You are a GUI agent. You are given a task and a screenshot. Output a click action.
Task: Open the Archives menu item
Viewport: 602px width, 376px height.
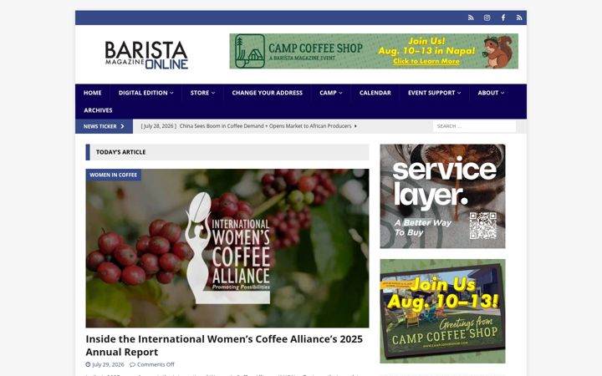(98, 110)
